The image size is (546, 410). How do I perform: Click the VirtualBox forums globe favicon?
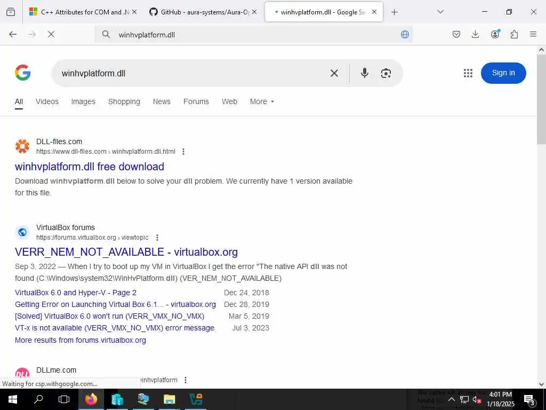click(x=22, y=232)
